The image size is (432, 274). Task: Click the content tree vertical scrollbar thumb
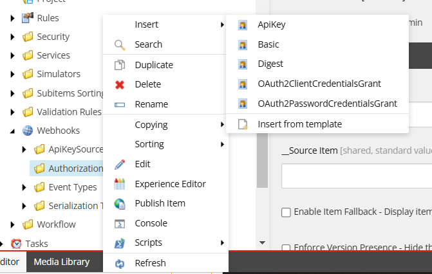pos(262,160)
